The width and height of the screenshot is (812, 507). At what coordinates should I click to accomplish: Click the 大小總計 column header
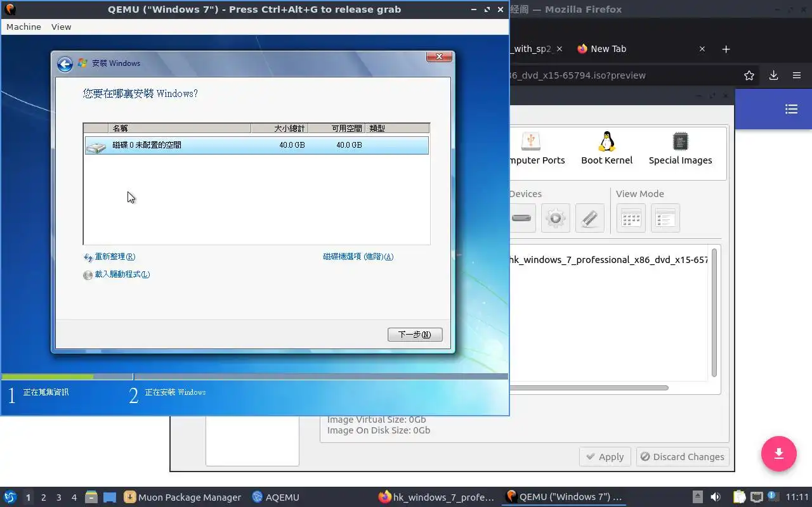pyautogui.click(x=280, y=128)
